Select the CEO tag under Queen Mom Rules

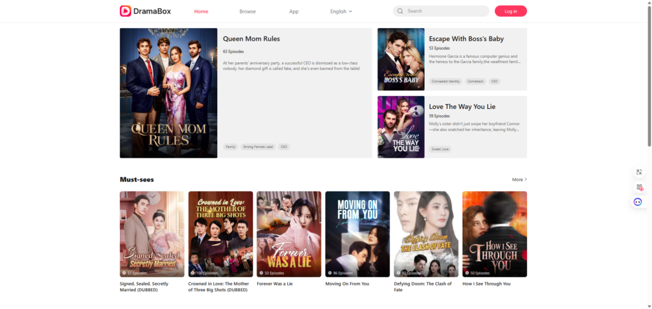pos(283,147)
